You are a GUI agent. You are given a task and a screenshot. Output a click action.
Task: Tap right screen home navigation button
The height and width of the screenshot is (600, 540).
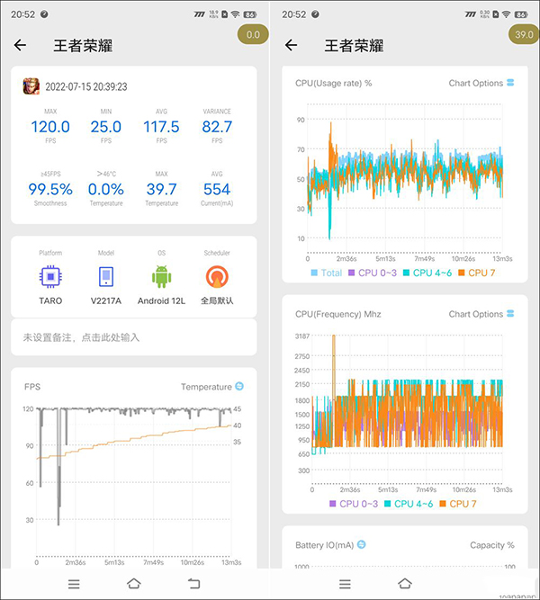click(405, 584)
